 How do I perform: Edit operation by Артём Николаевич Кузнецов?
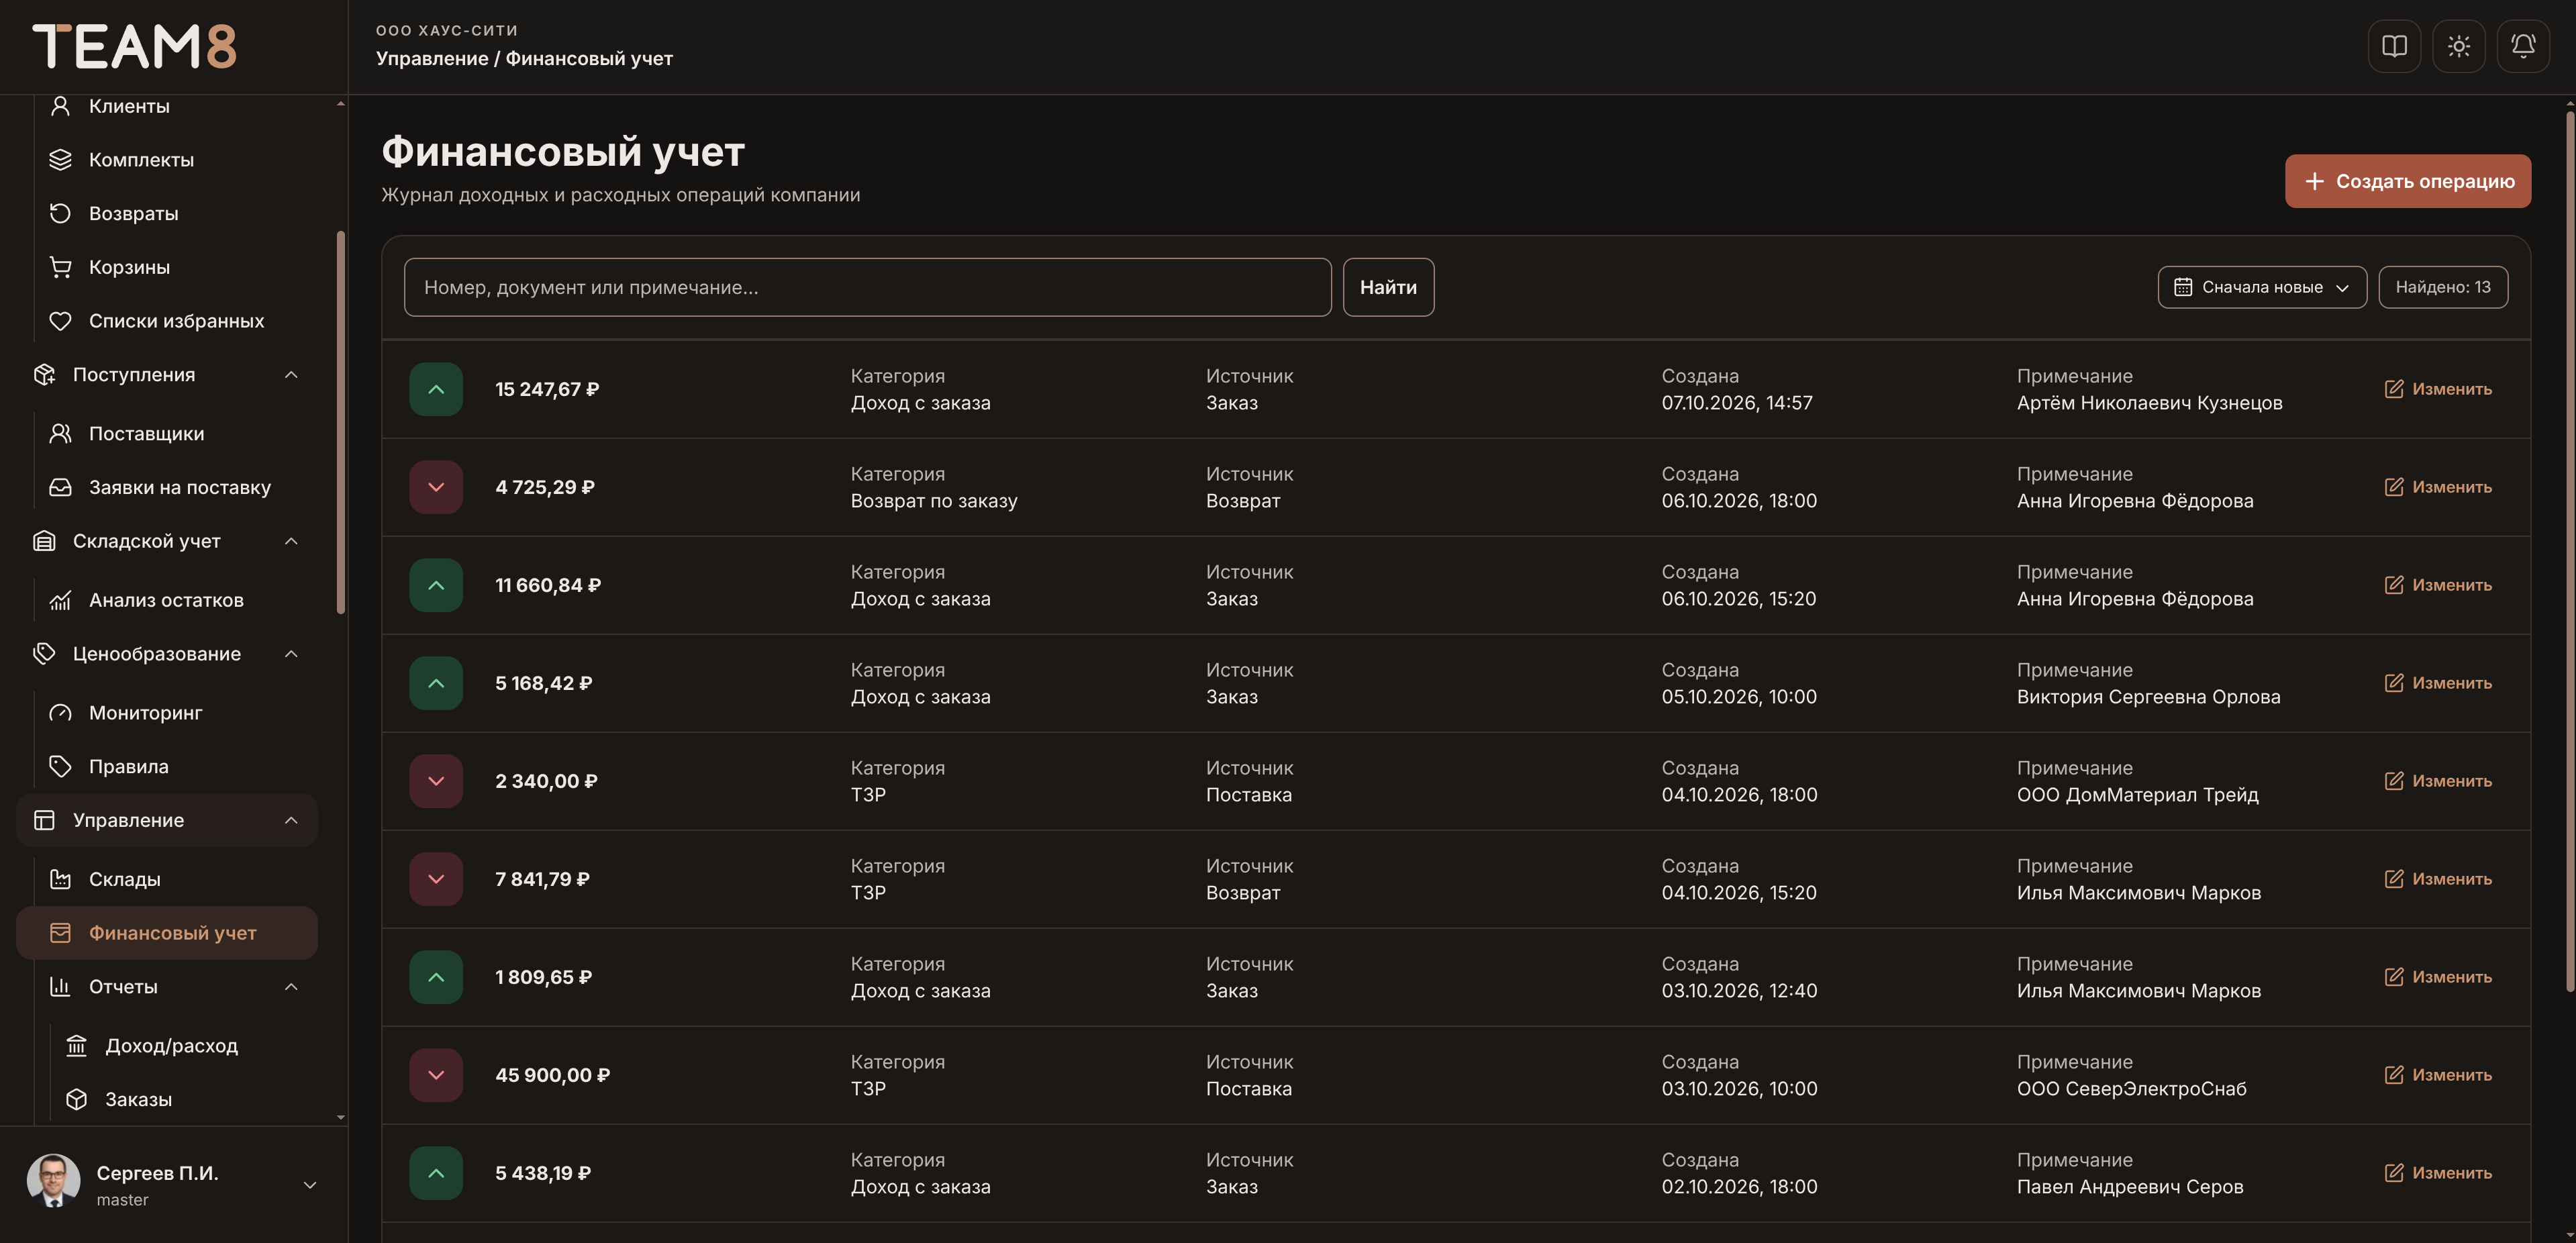pyautogui.click(x=2438, y=390)
